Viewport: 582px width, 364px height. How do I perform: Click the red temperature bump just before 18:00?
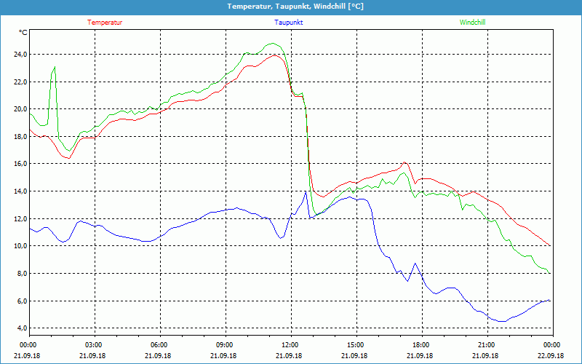tap(404, 162)
